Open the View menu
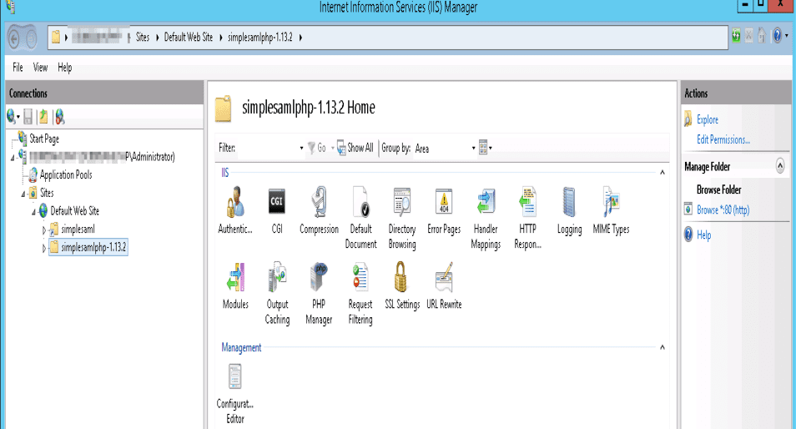796x429 pixels. click(40, 68)
